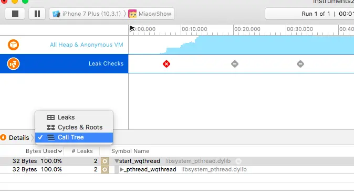Click the Leaks instrument icon
Screen dimensions: 354x196
tap(13, 64)
